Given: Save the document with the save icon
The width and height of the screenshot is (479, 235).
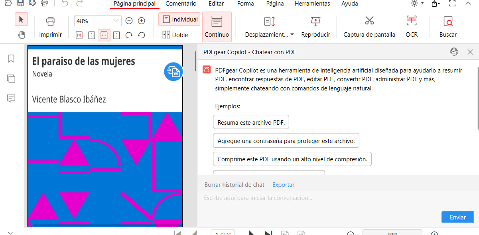Looking at the screenshot, I should [x=20, y=4].
